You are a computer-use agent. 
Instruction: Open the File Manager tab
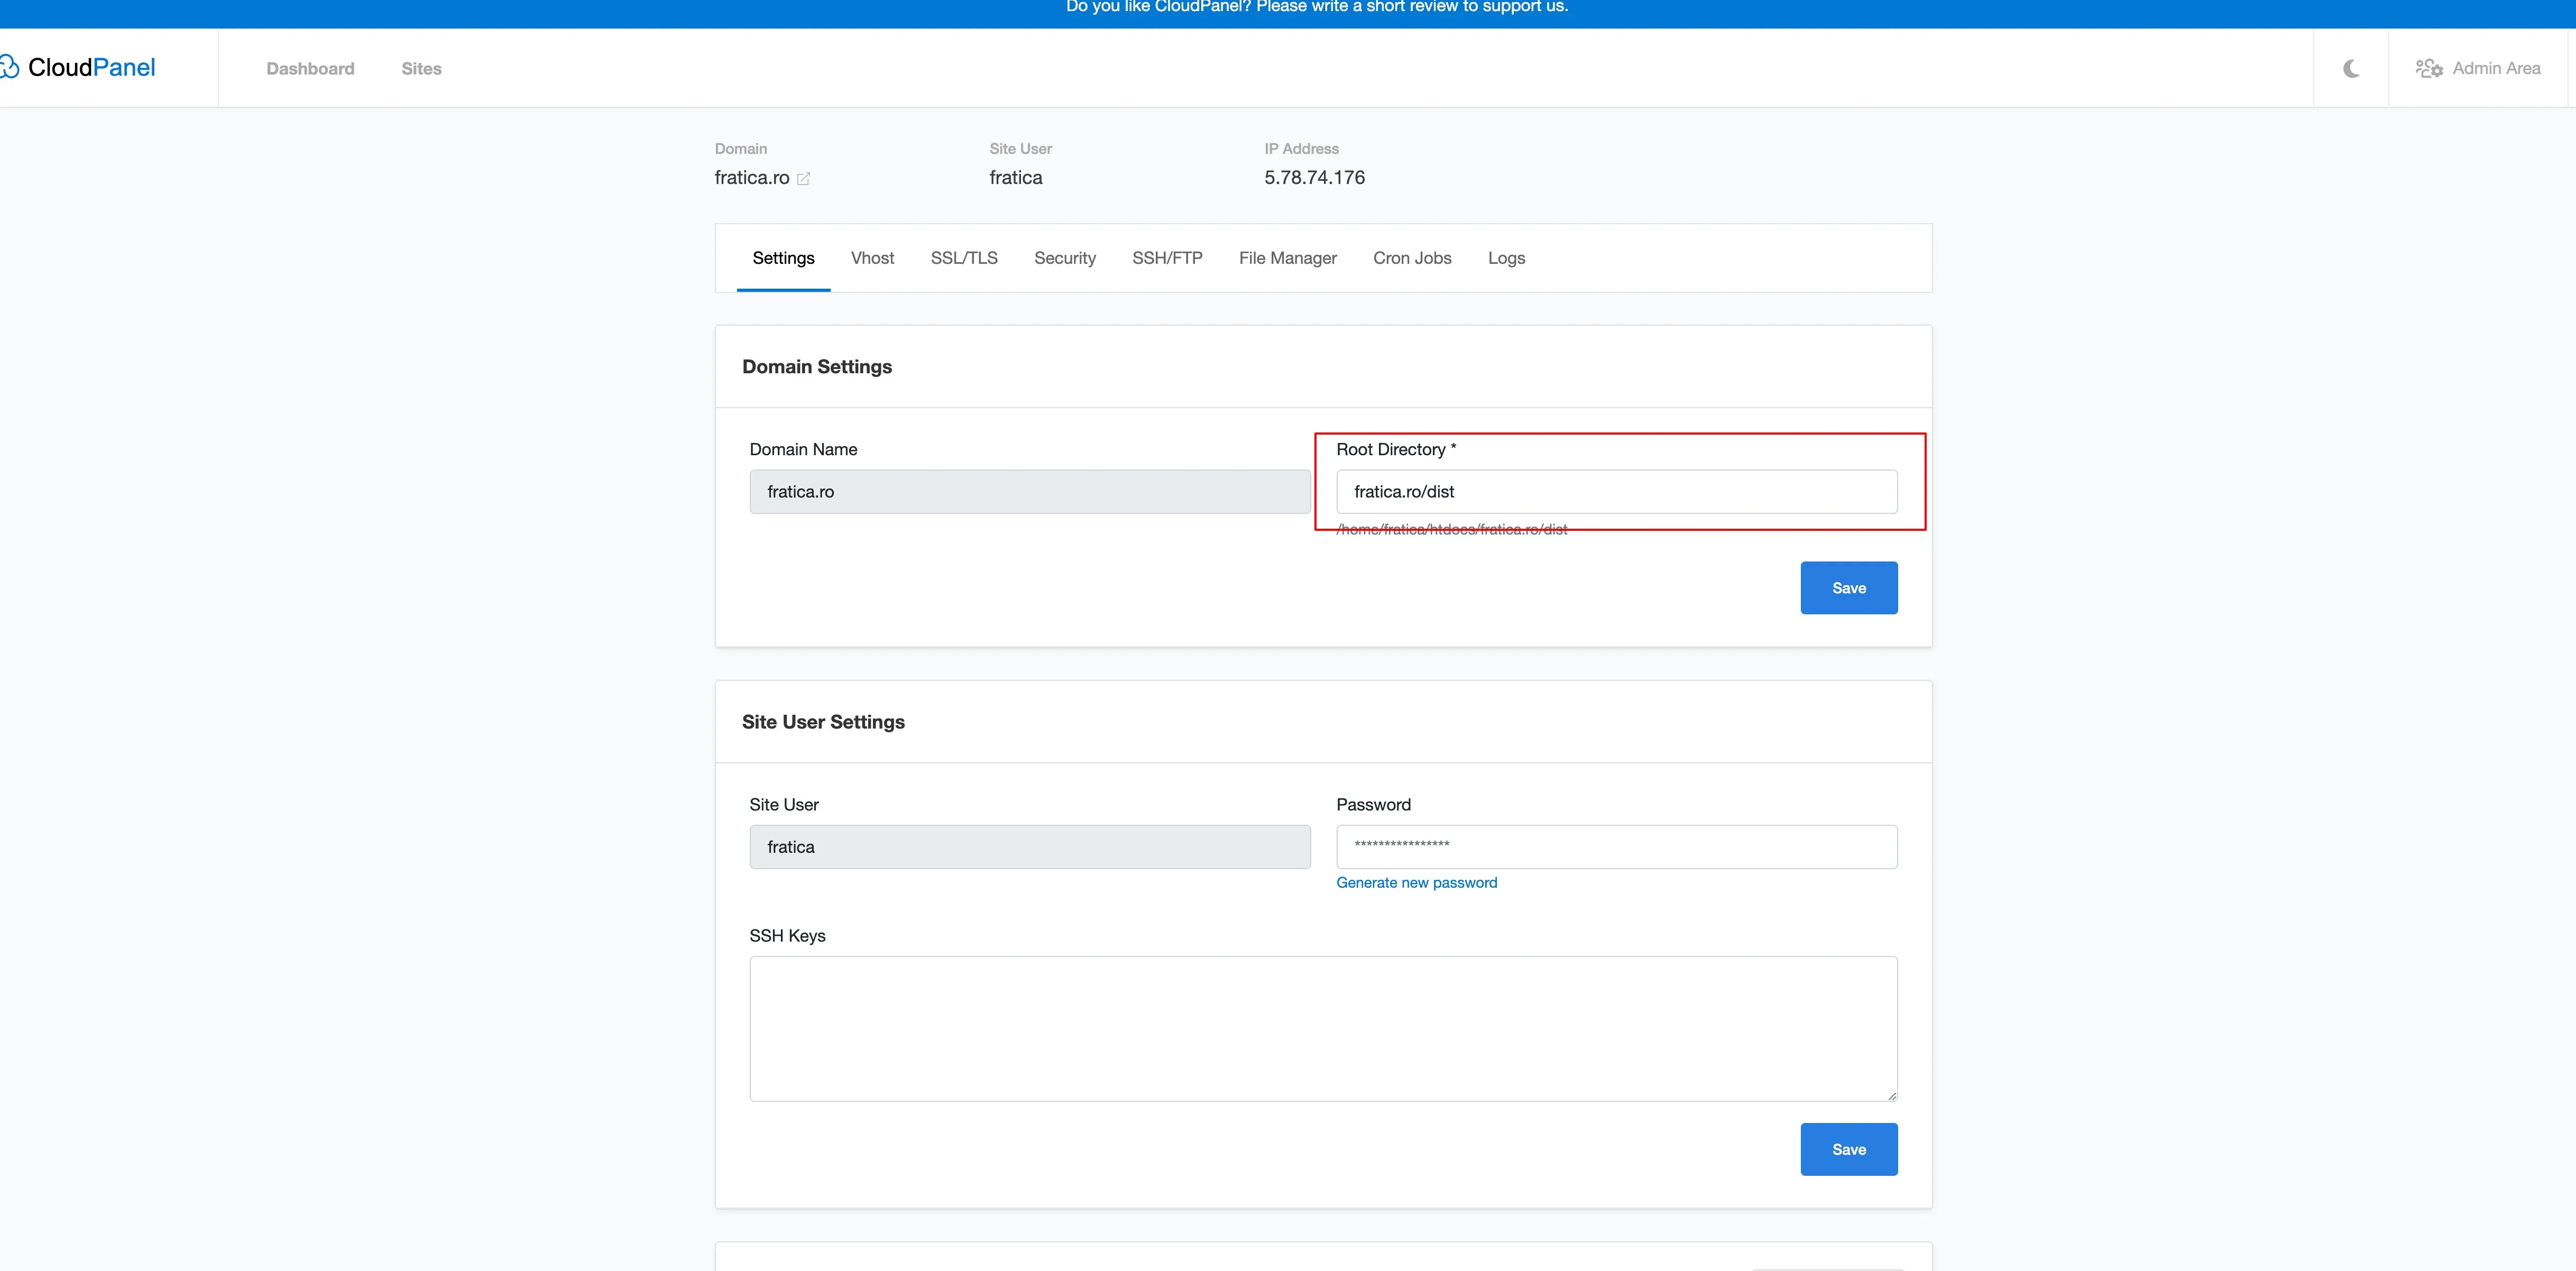(x=1287, y=258)
